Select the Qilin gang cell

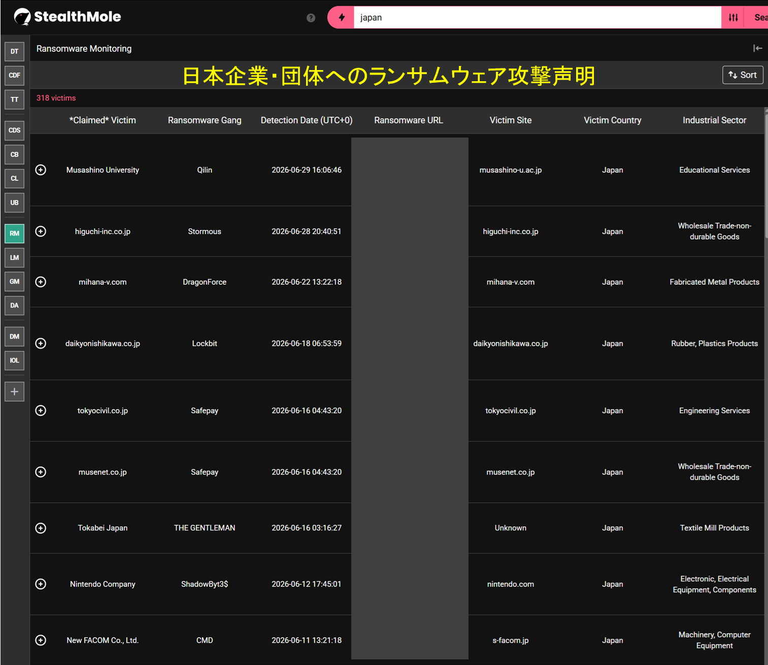tap(205, 170)
